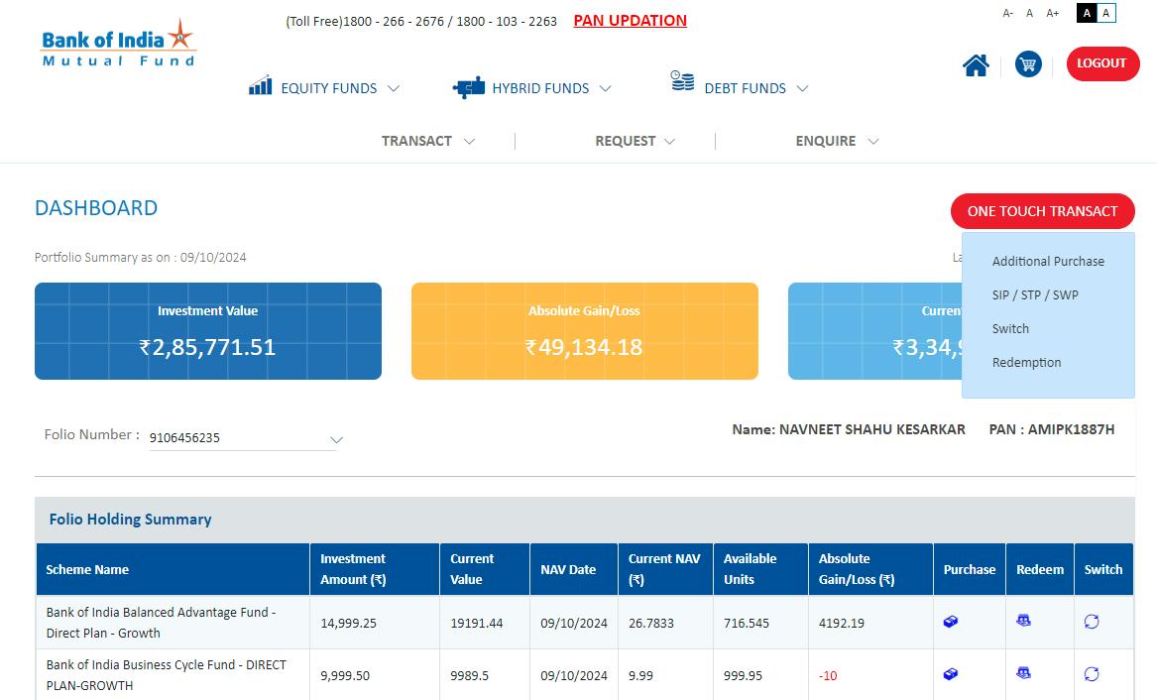Screen dimensions: 1157x700
Task: Choose SIP / STP / SWP option
Action: (x=1034, y=295)
